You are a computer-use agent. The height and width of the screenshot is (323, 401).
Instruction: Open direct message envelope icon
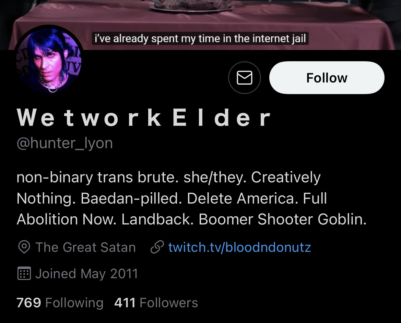tap(245, 78)
